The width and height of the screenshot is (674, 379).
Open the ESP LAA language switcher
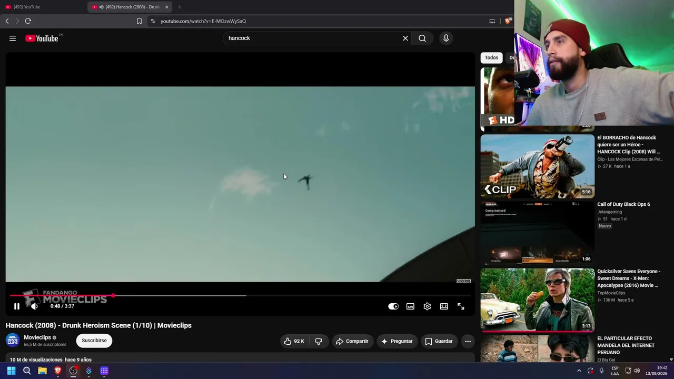click(615, 371)
